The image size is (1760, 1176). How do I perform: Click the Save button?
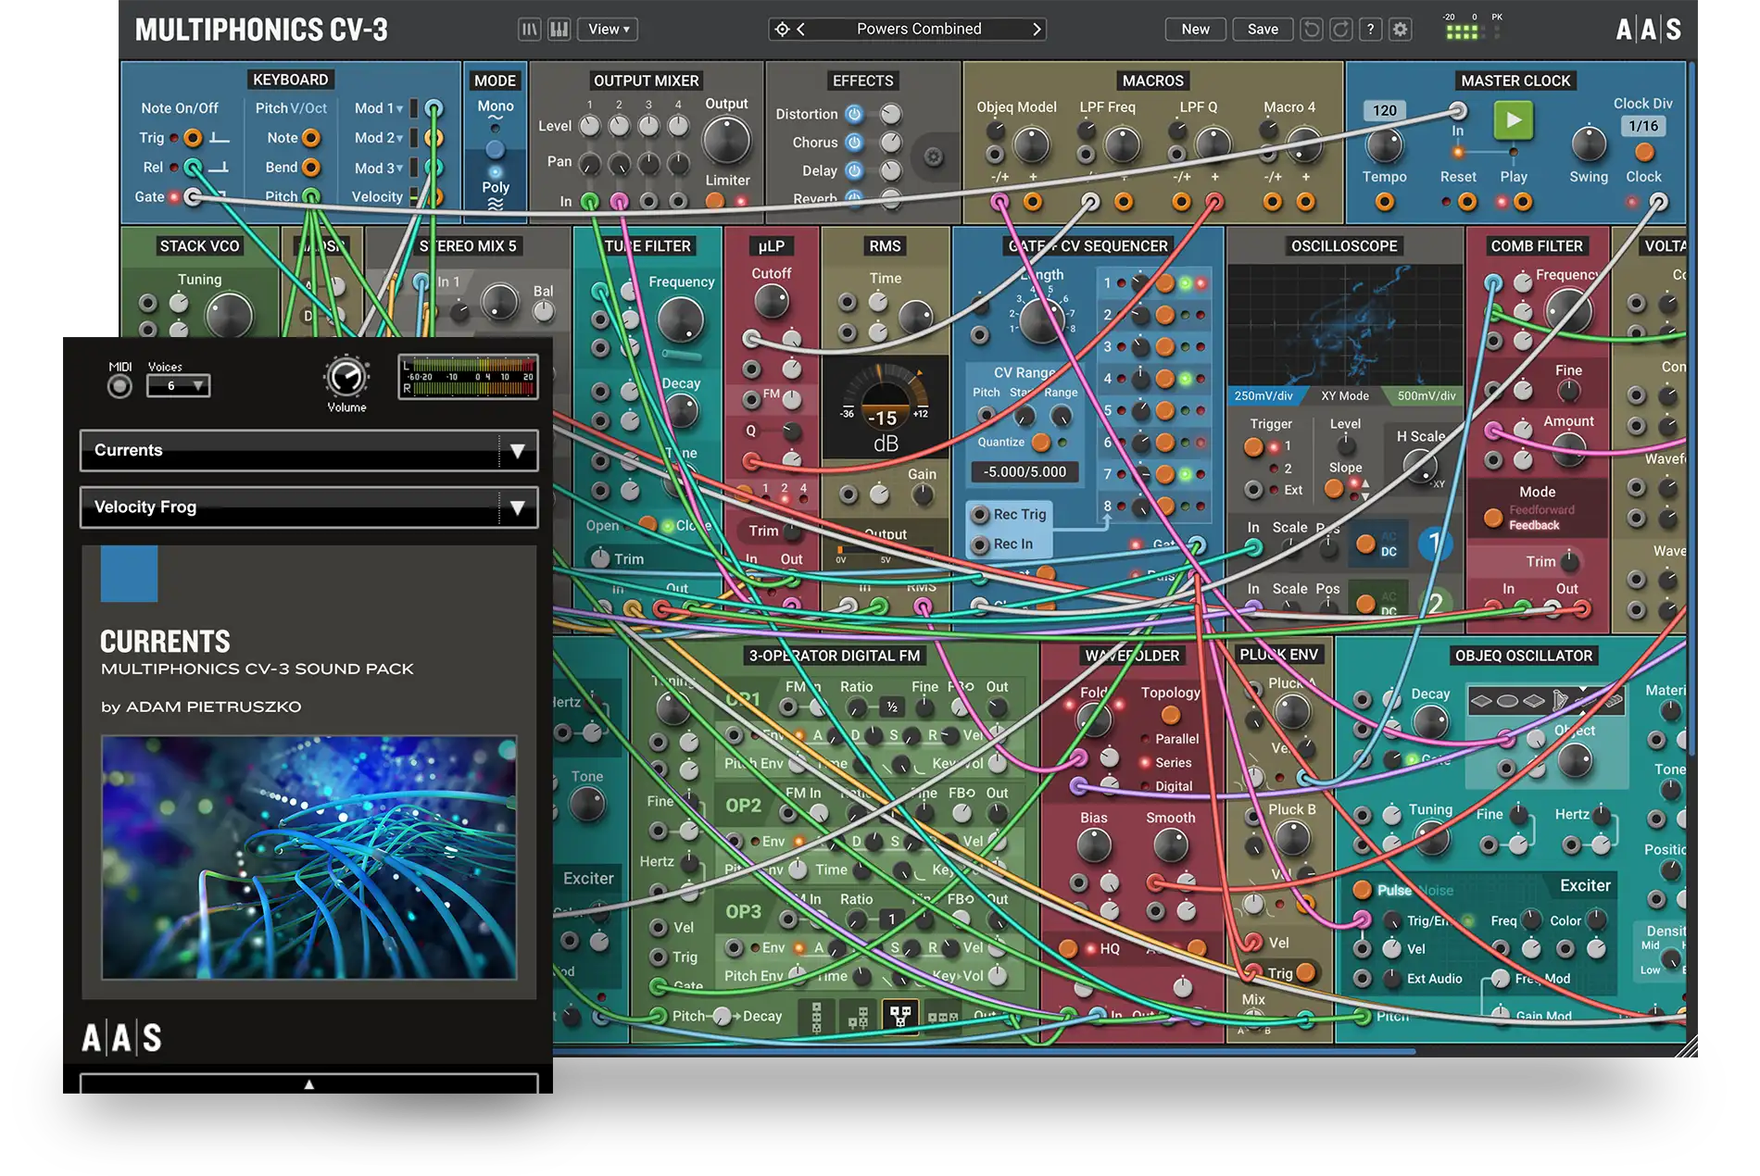pyautogui.click(x=1262, y=30)
